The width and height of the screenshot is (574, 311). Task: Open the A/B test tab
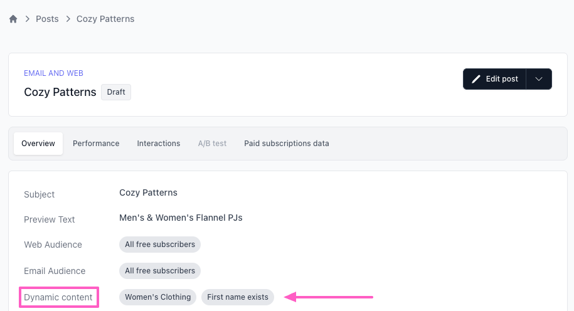[212, 144]
